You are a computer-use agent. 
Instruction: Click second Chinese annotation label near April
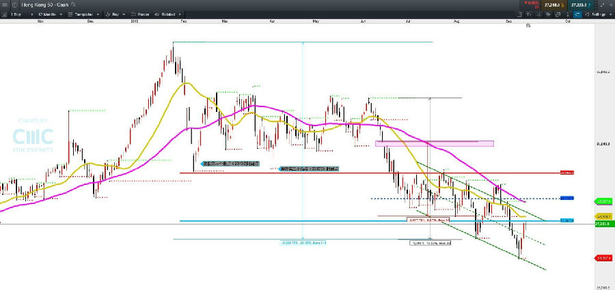308,169
